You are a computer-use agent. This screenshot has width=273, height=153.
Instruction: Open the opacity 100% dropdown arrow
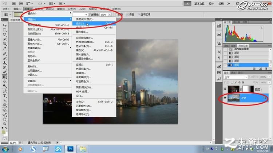110,15
